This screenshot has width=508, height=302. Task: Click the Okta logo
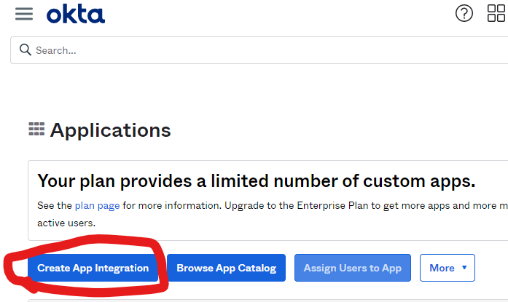tap(76, 14)
